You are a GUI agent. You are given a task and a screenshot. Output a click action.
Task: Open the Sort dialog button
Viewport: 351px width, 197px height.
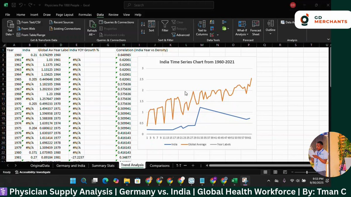(x=151, y=27)
